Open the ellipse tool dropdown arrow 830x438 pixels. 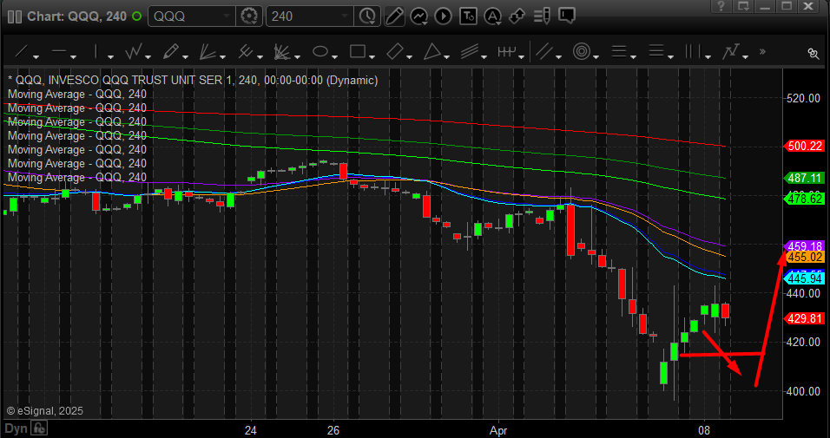(x=334, y=56)
